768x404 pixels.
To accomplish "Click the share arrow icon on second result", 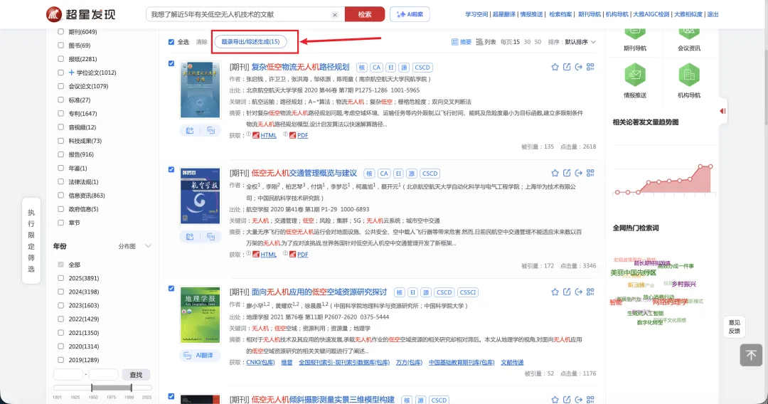I will click(x=579, y=173).
